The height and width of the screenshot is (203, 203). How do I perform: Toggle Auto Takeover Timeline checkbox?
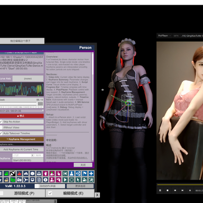tap(1, 133)
